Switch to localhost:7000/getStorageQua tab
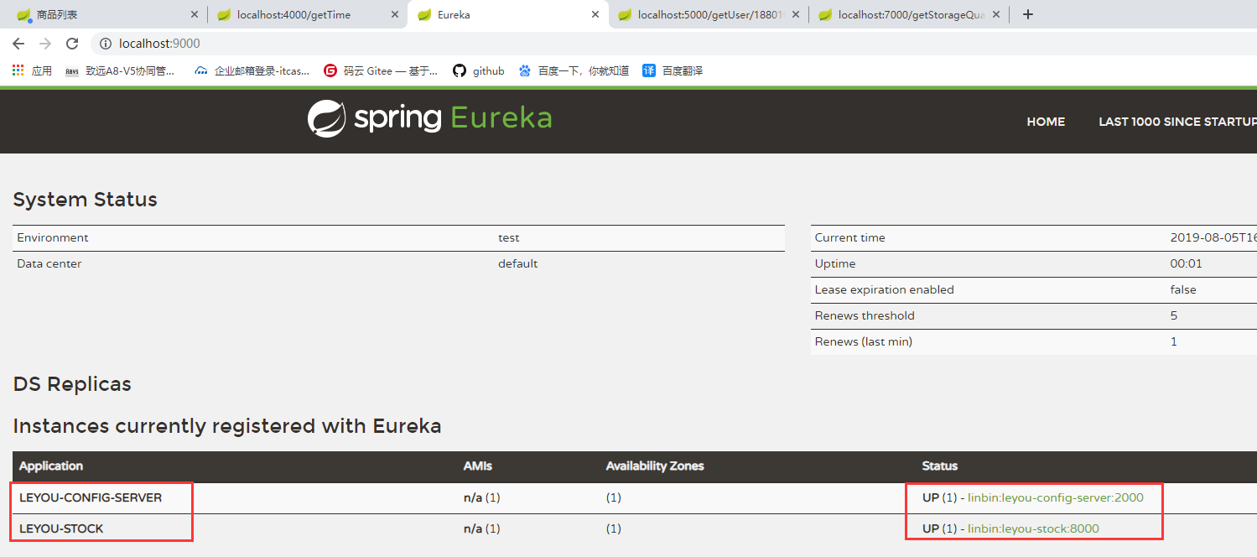Viewport: 1257px width, 557px height. click(909, 15)
